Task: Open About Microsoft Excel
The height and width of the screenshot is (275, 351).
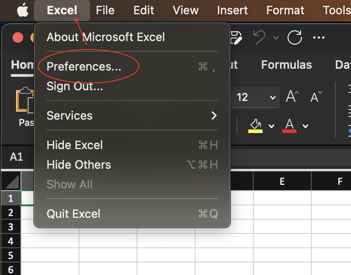Action: pos(106,37)
